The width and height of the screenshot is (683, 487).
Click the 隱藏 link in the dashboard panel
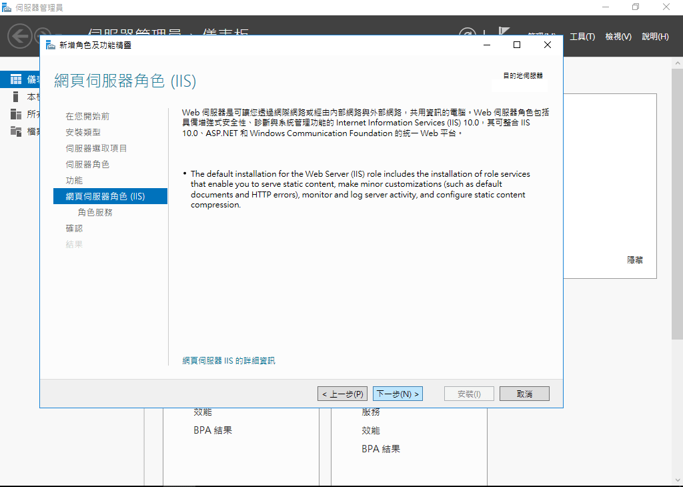[x=635, y=260]
